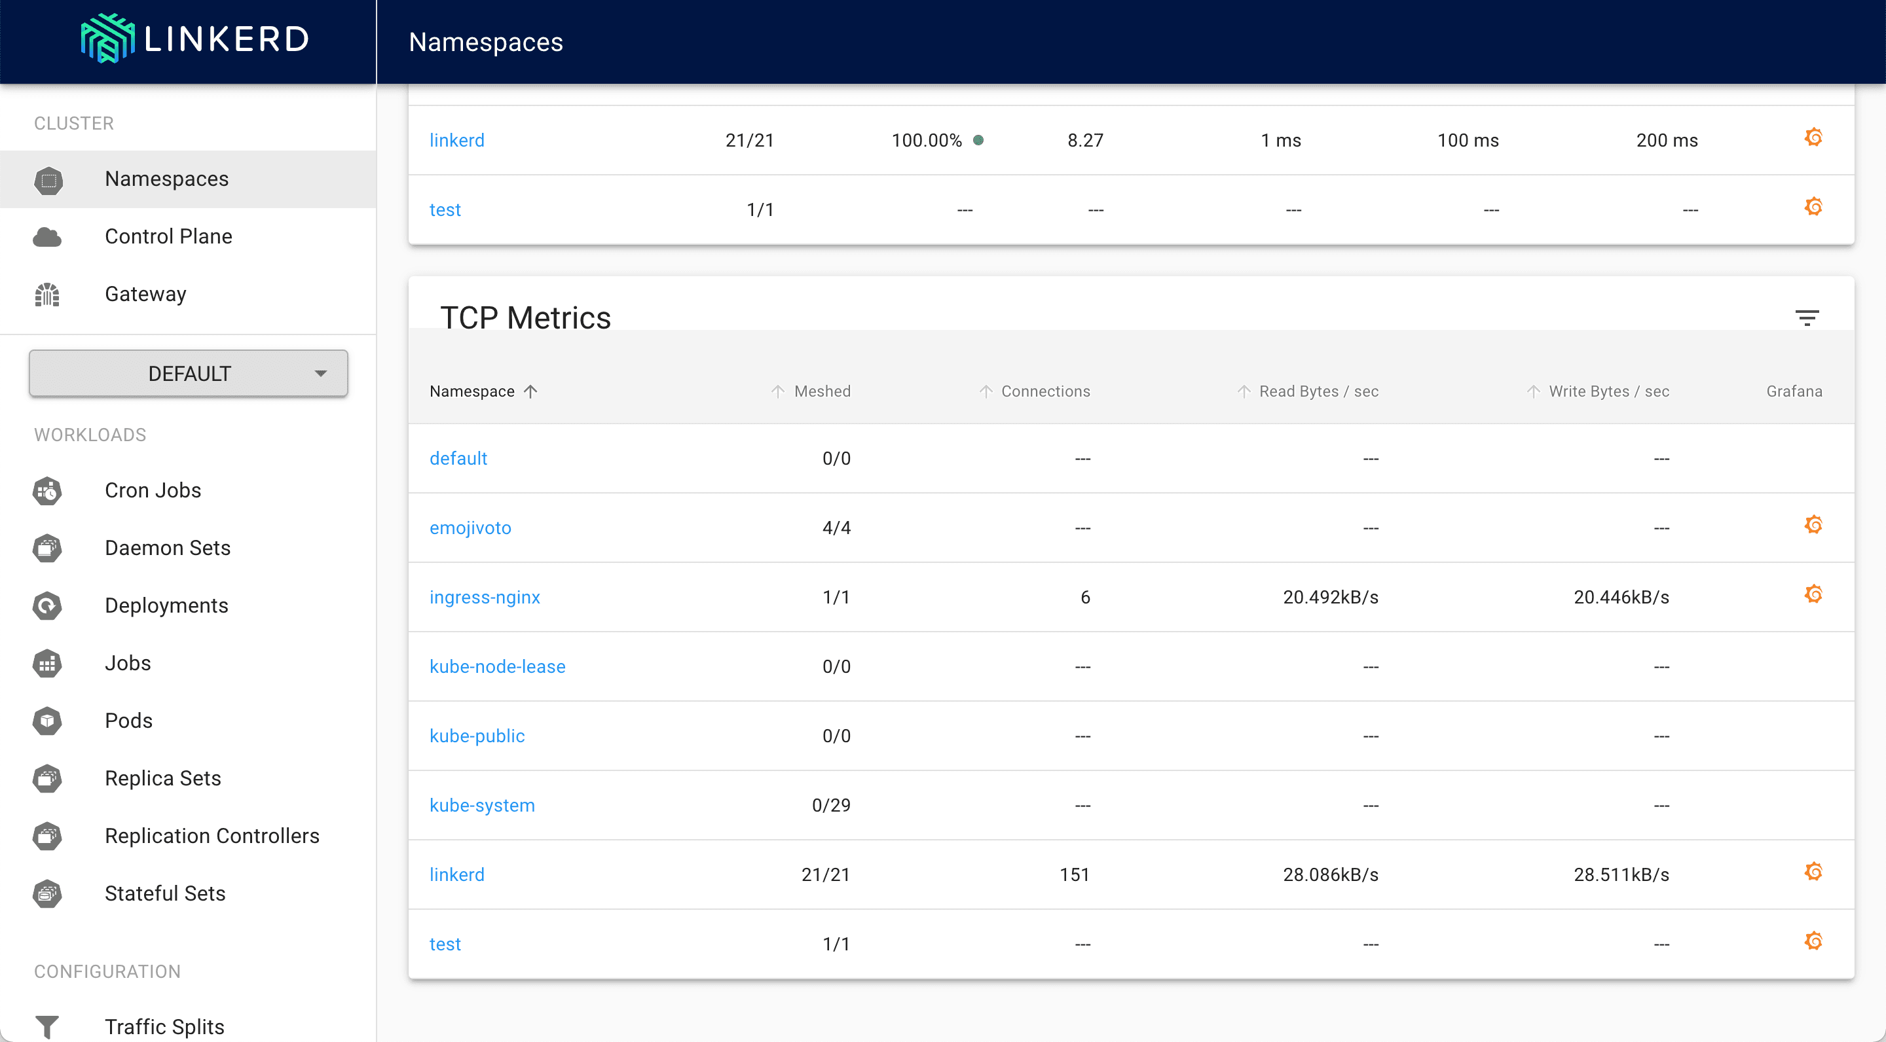This screenshot has height=1042, width=1886.
Task: Click the Gateway icon in sidebar
Action: click(48, 294)
